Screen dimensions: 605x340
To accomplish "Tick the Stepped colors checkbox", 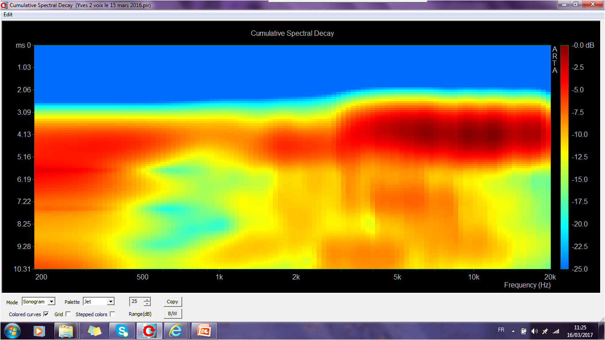I will click(x=112, y=314).
